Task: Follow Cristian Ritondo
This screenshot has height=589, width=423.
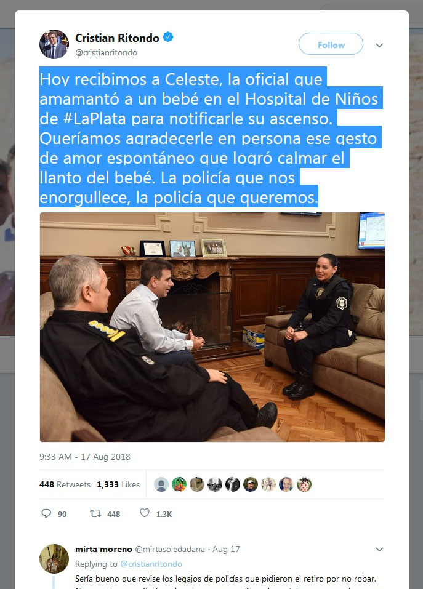Action: pos(331,44)
